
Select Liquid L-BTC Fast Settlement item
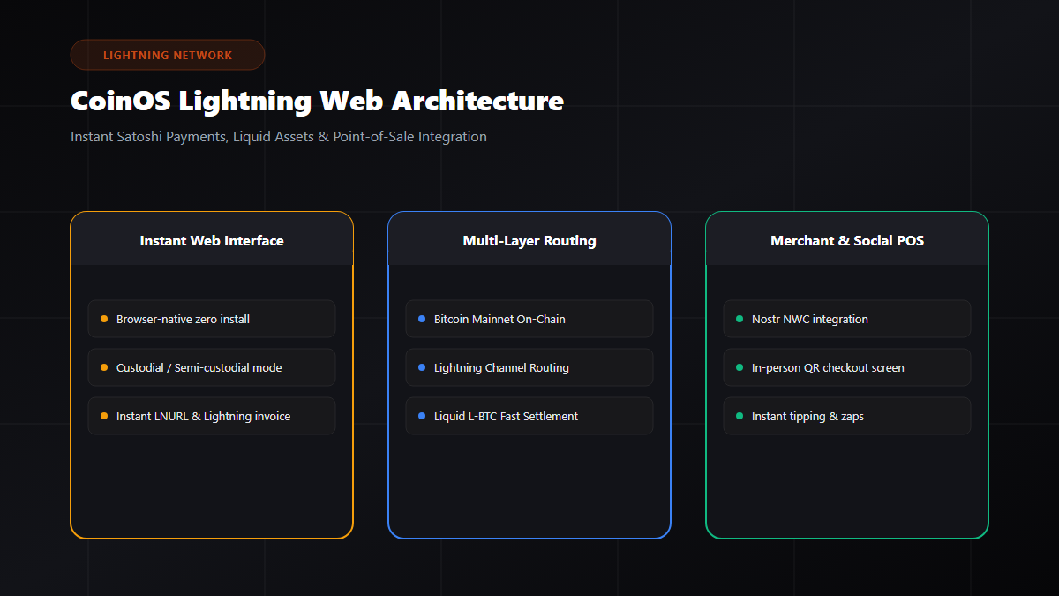(x=529, y=416)
